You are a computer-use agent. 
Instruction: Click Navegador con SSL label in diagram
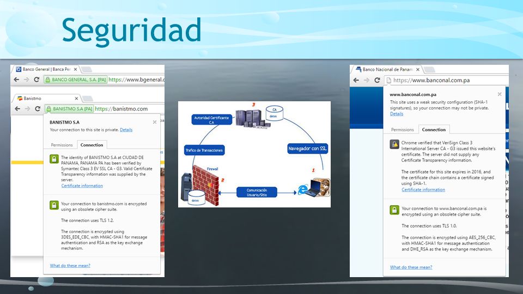(x=307, y=148)
